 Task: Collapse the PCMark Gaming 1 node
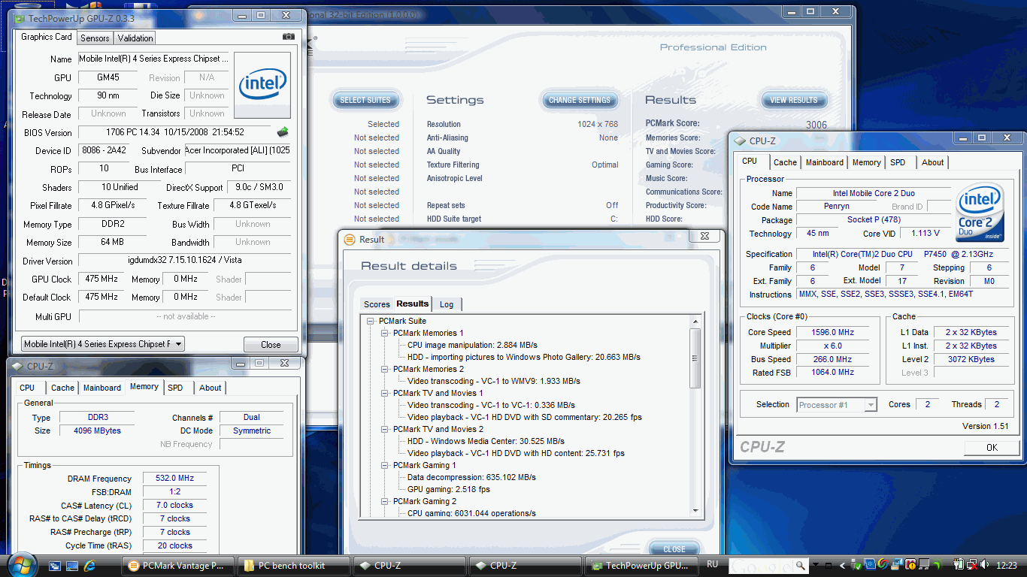point(385,465)
